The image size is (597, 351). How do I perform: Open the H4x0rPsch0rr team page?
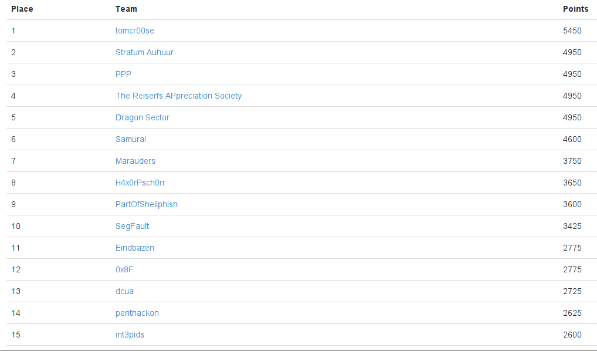[x=140, y=183]
